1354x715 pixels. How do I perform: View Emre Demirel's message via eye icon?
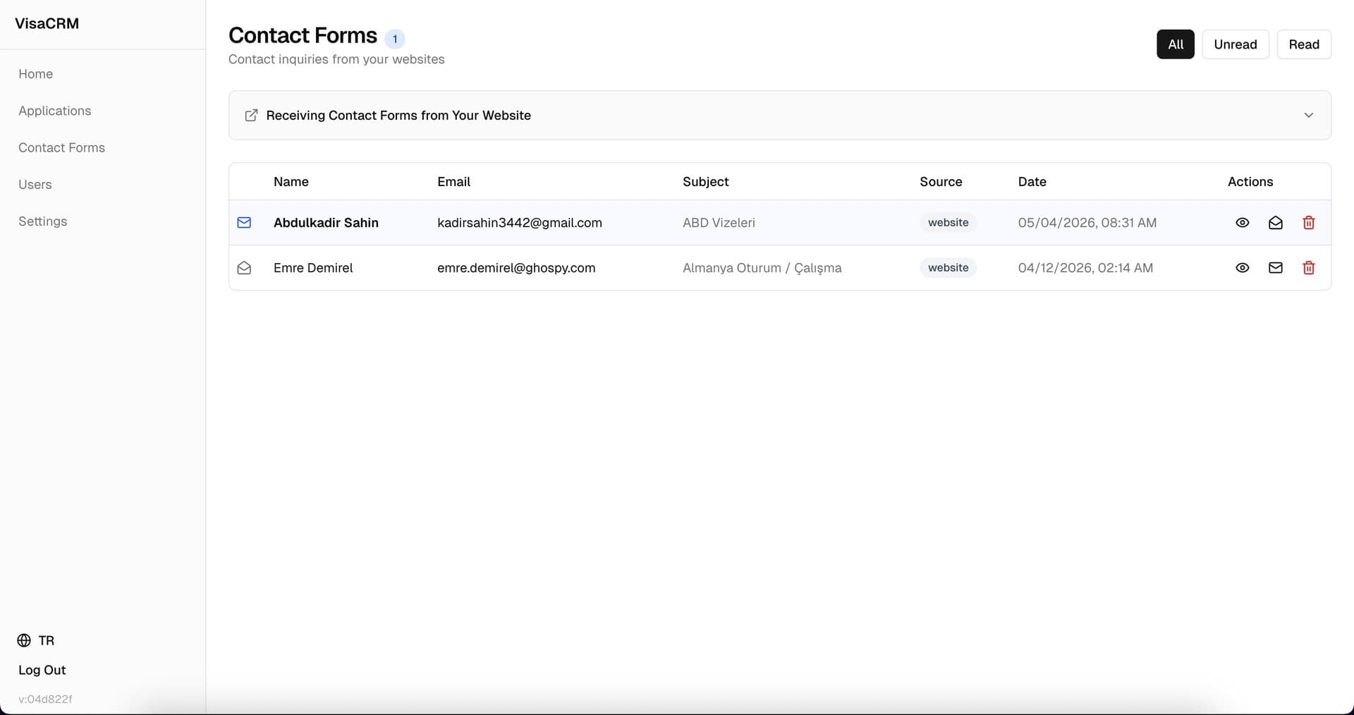[1243, 268]
